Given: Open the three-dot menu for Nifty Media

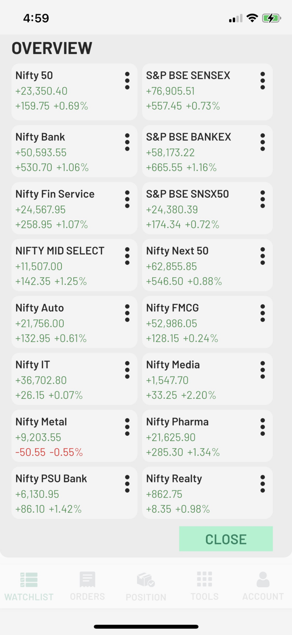Looking at the screenshot, I should [x=262, y=370].
